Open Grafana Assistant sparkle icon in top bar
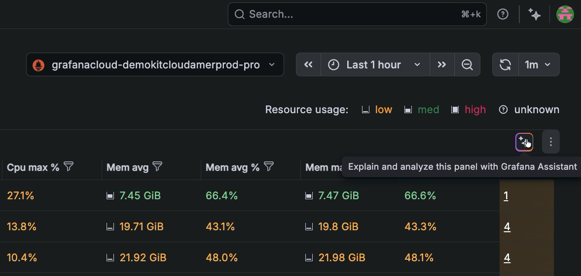Screen dimensions: 581x276 pyautogui.click(x=535, y=14)
